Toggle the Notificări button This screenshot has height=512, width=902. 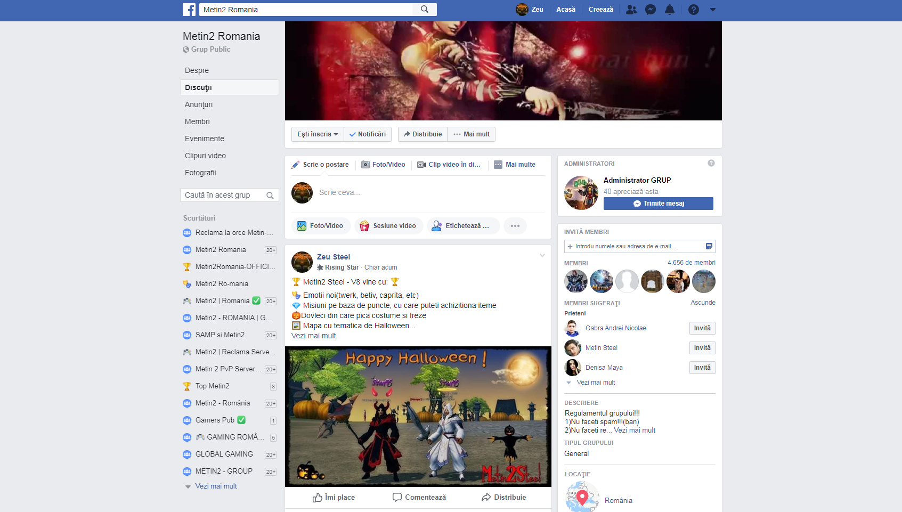(368, 134)
